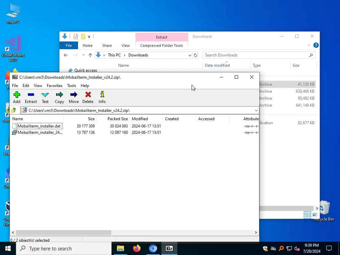Screen dimensions: 340x255
Task: Click the Explorer up arrow navigation button
Action: coord(90,55)
